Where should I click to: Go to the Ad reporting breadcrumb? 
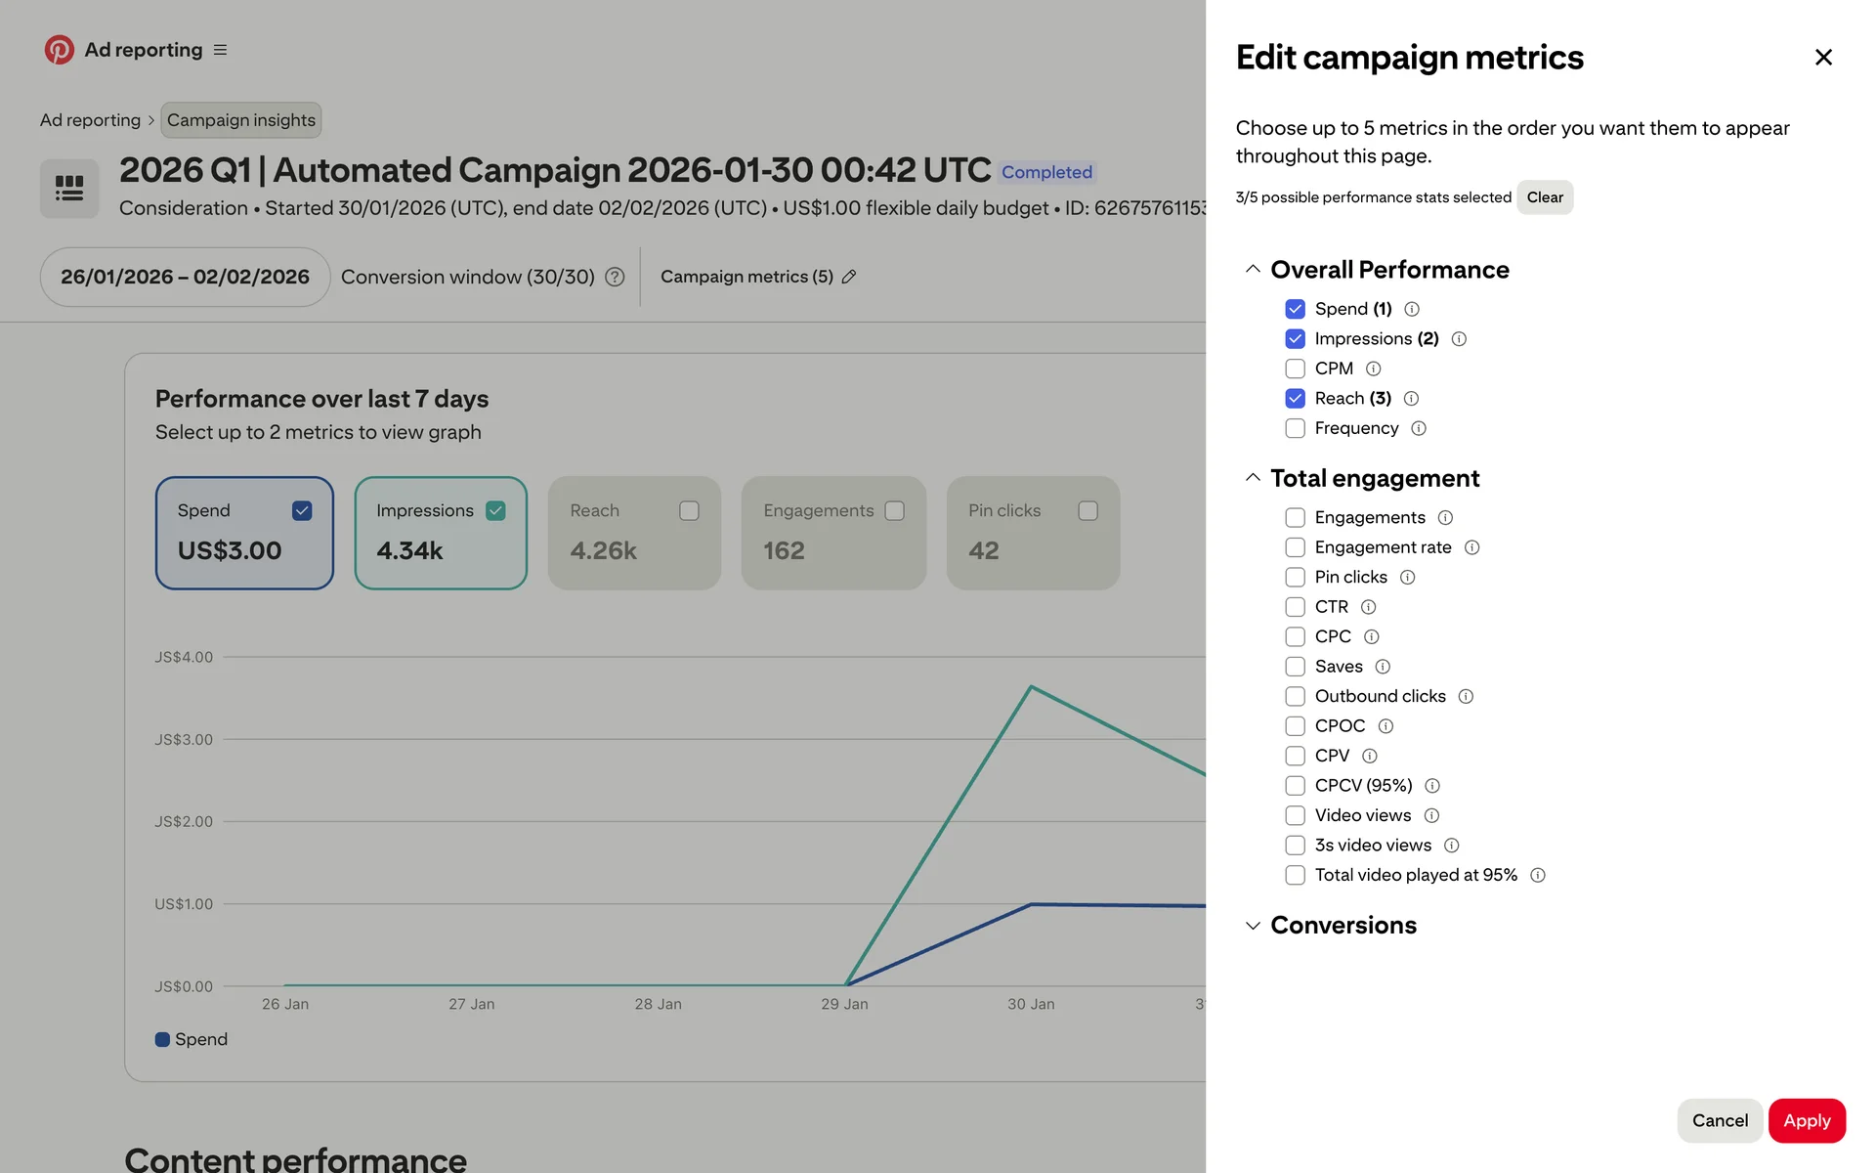pos(90,120)
